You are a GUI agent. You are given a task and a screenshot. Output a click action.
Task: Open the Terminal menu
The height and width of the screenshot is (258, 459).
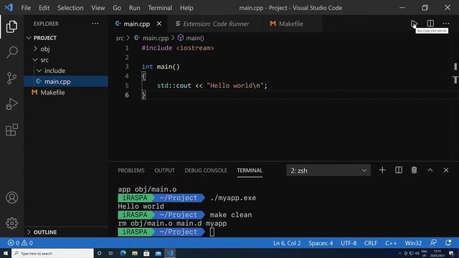coord(160,8)
